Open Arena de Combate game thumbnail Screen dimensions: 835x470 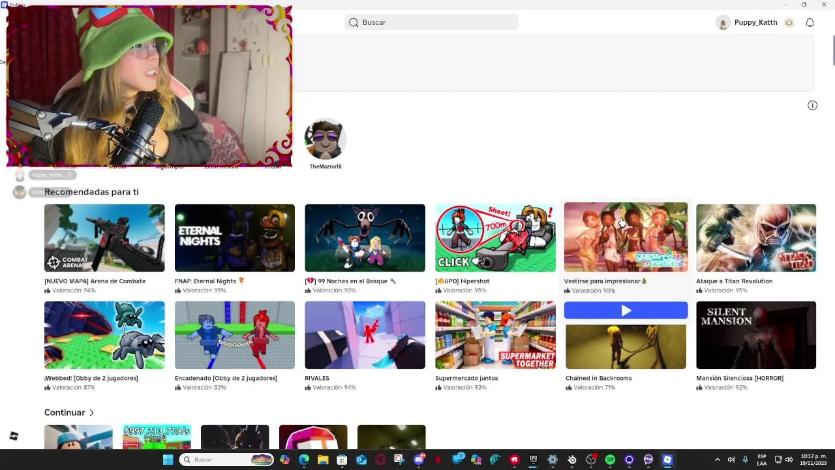tap(104, 238)
